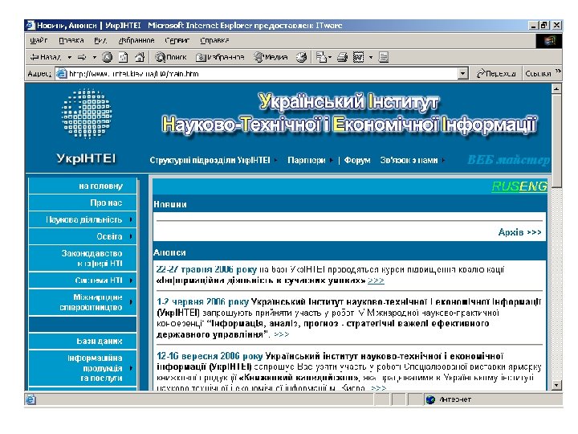The height and width of the screenshot is (434, 578).
Task: Open the Search (Поиск) toolbar button
Action: point(171,57)
